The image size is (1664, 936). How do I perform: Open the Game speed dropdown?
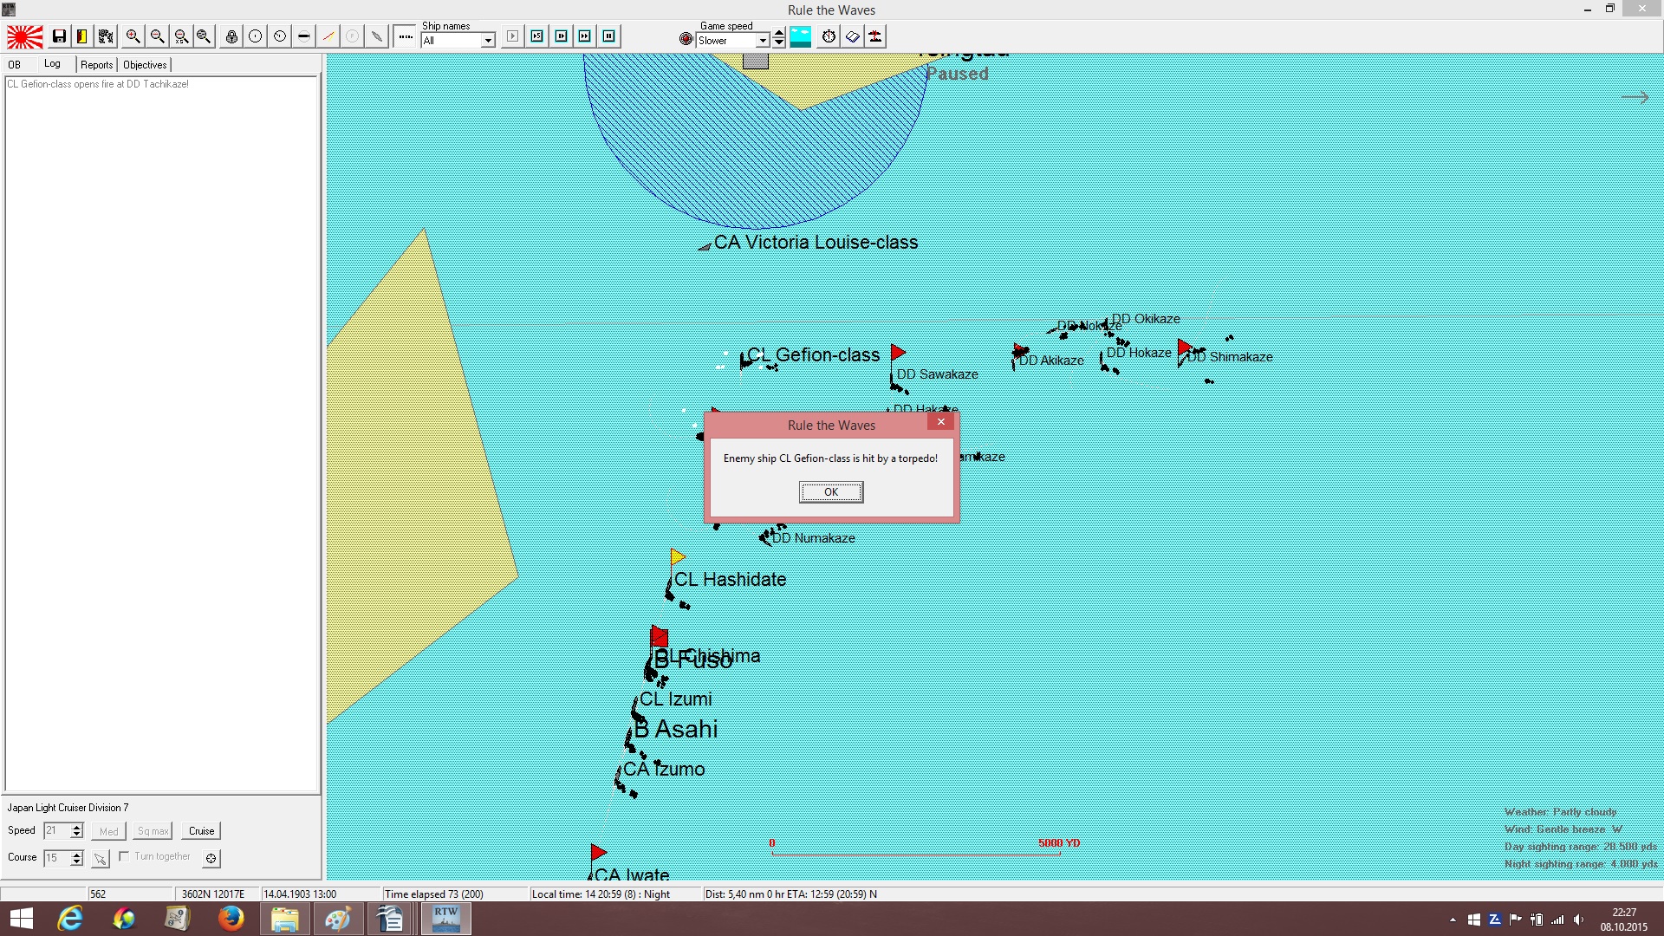pyautogui.click(x=763, y=41)
